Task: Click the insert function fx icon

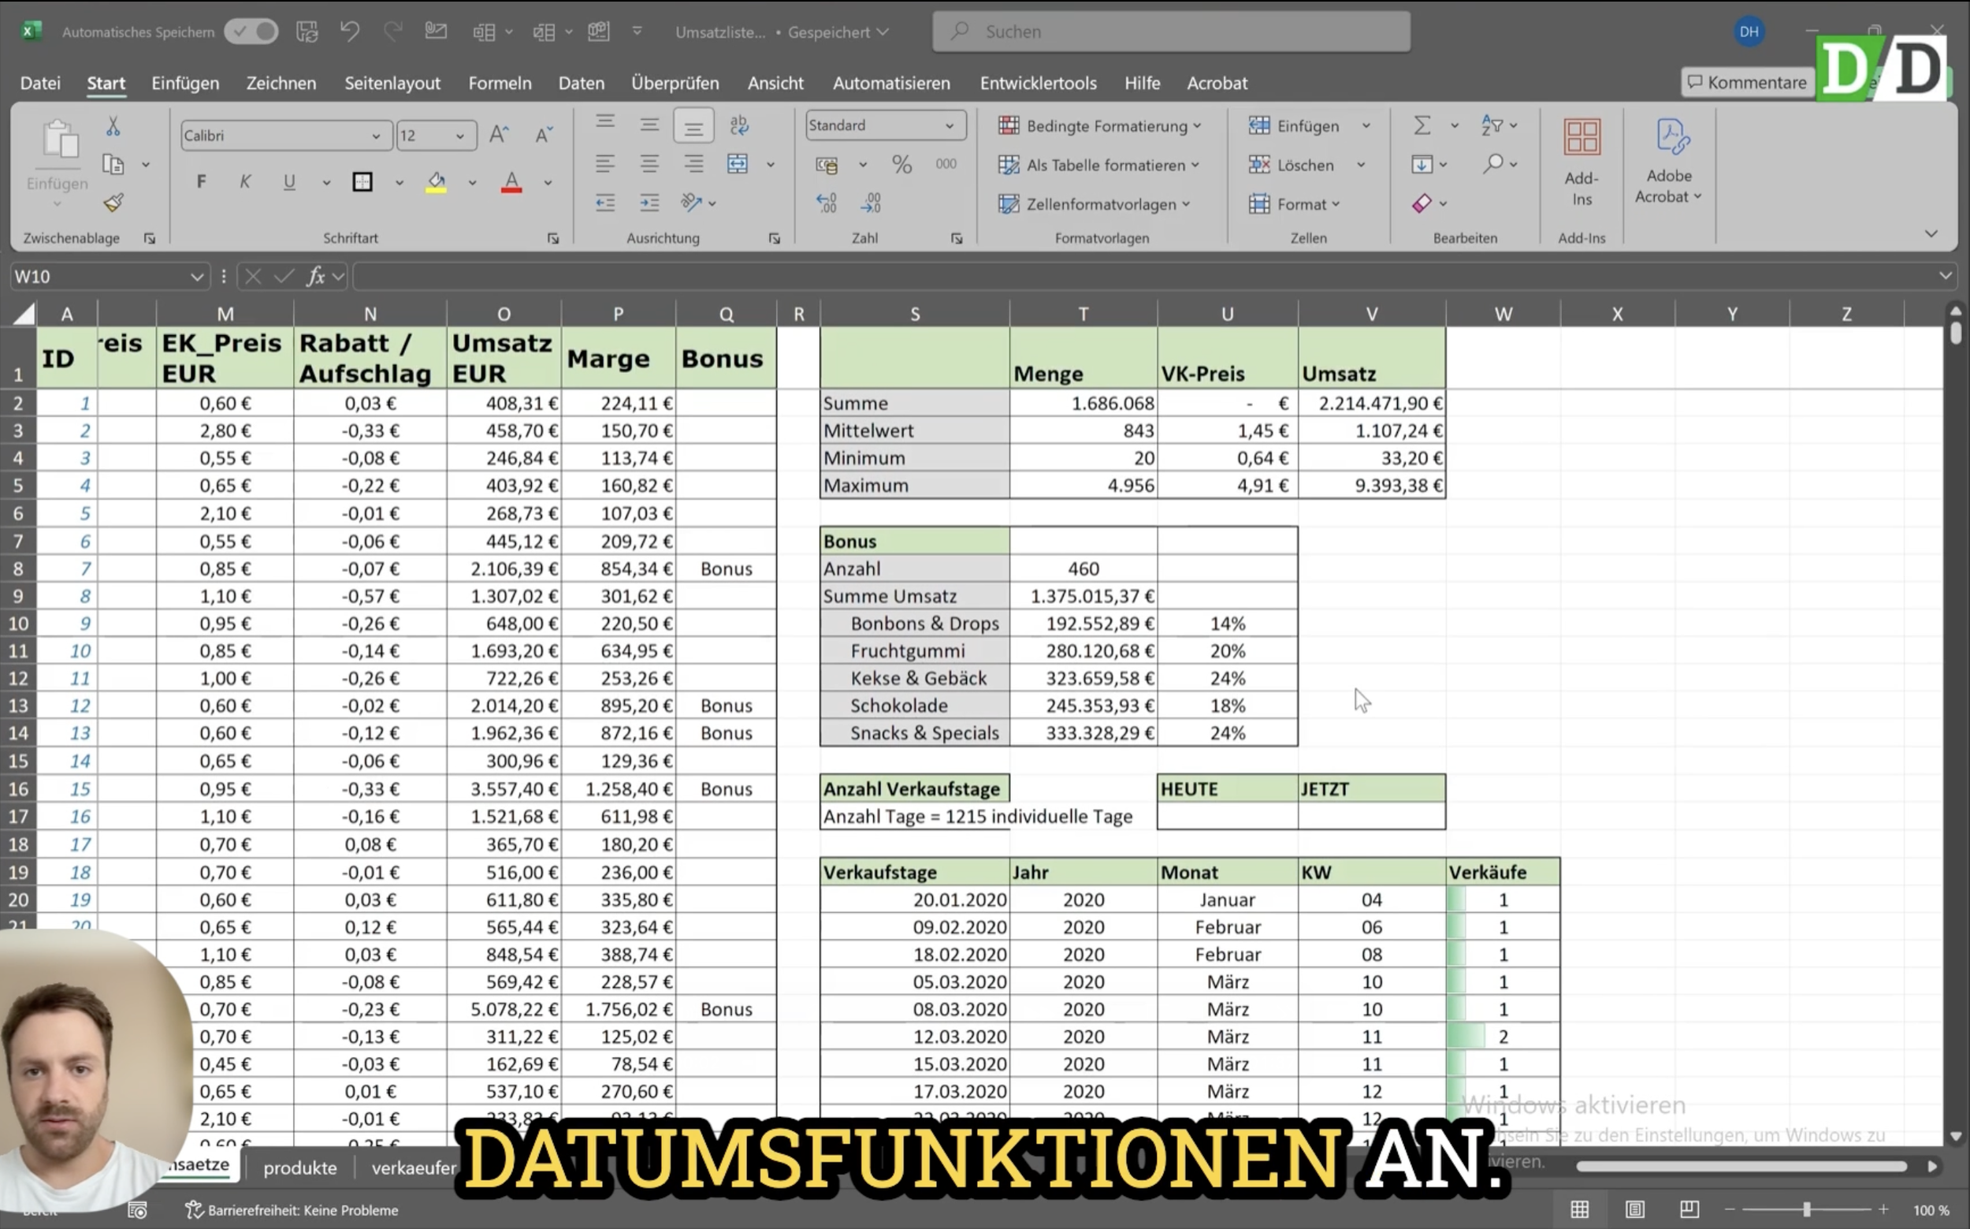Action: coord(315,277)
